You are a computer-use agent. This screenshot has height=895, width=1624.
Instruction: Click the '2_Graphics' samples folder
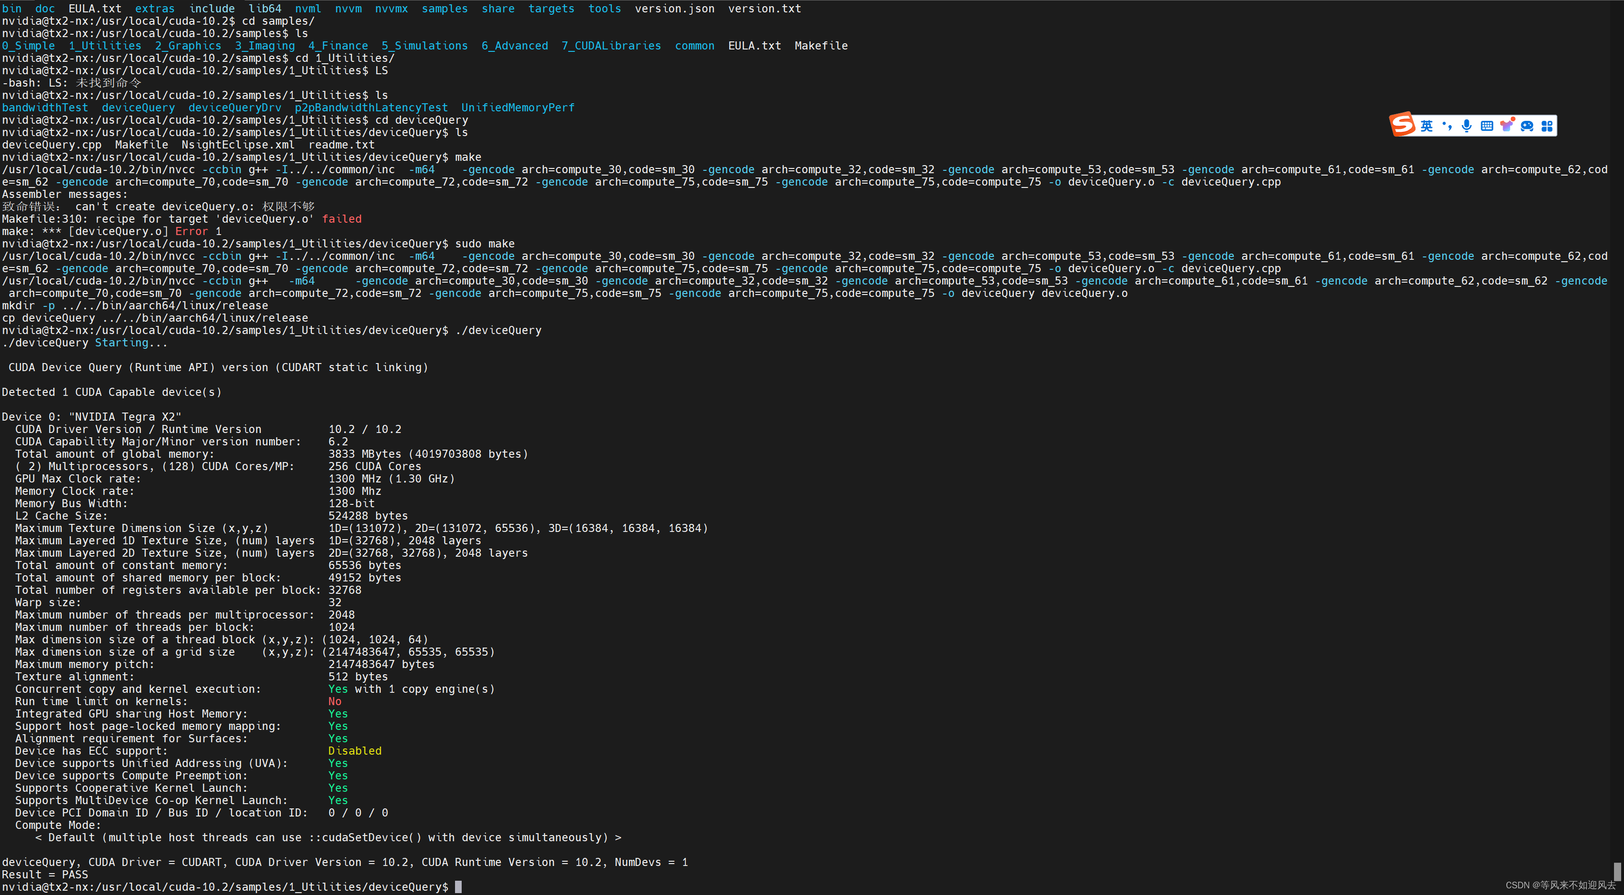(188, 46)
